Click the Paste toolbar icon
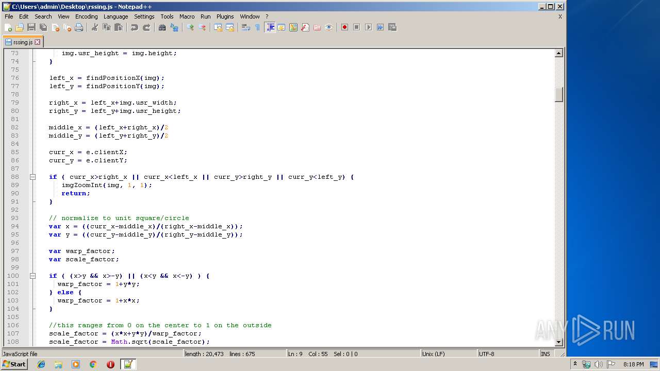This screenshot has width=660, height=371. coord(119,27)
